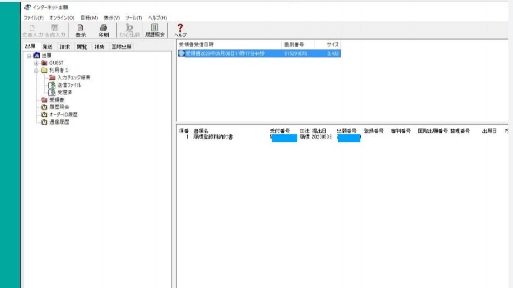Expand the GUEST tree node
This screenshot has height=288, width=513.
pyautogui.click(x=37, y=63)
